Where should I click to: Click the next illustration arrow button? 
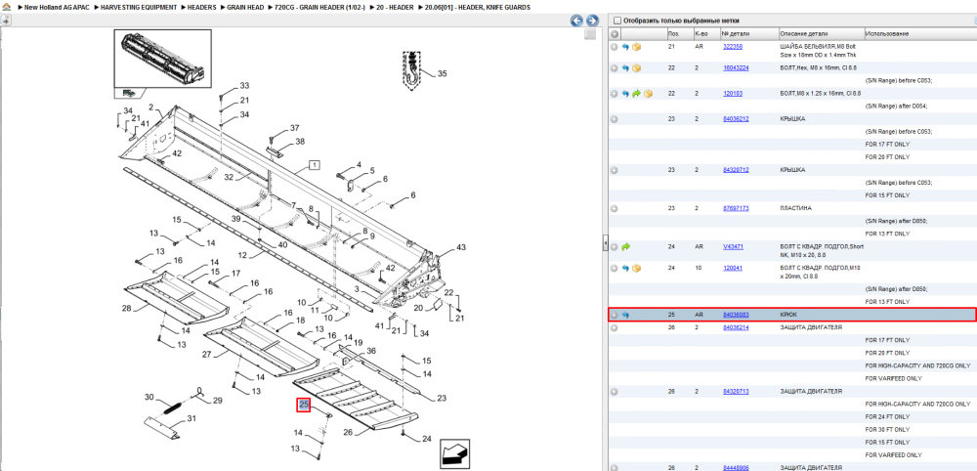[x=592, y=21]
